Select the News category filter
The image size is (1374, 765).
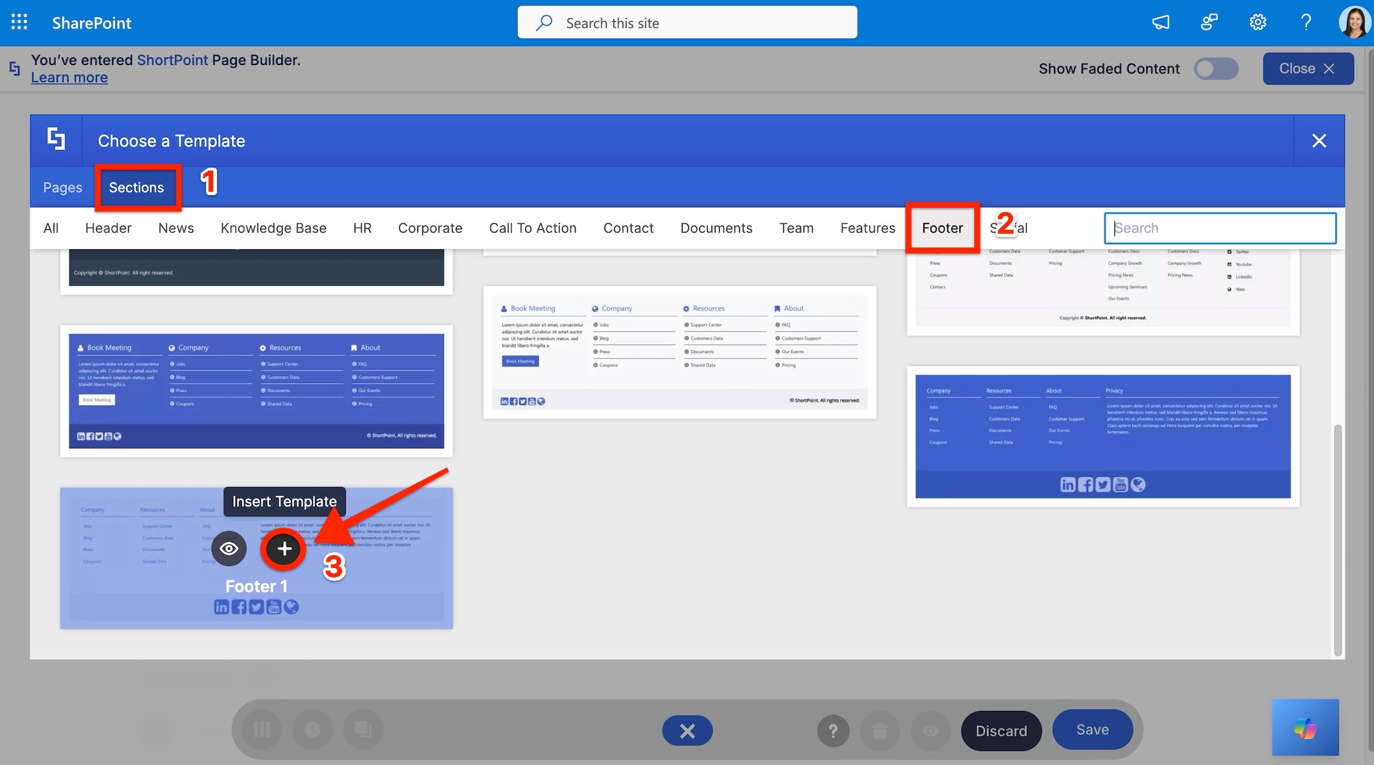(x=176, y=228)
